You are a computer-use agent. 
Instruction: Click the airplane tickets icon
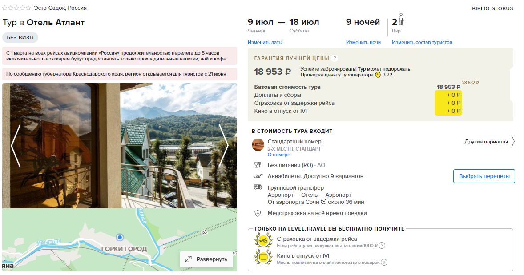tap(258, 176)
